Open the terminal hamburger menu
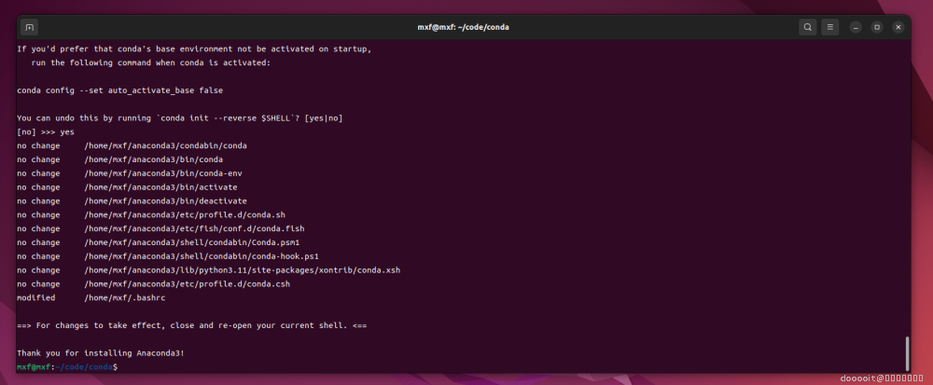This screenshot has height=385, width=933. pos(830,27)
